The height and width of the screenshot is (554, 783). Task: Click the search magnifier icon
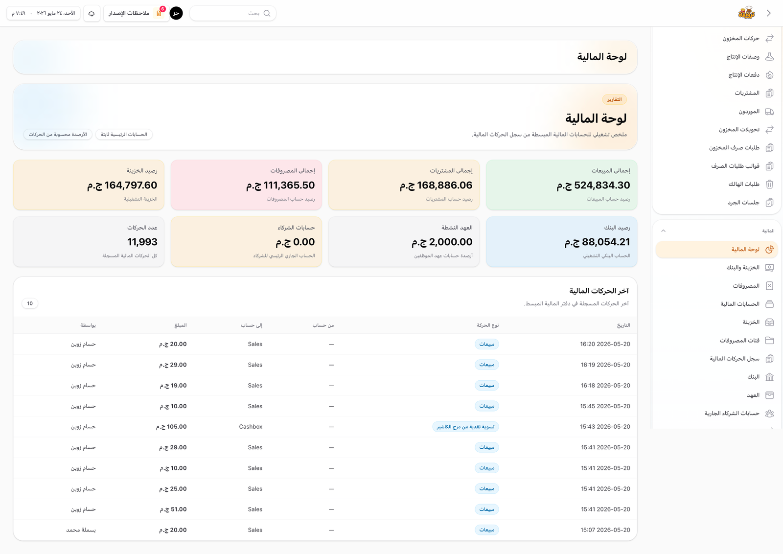(x=267, y=13)
